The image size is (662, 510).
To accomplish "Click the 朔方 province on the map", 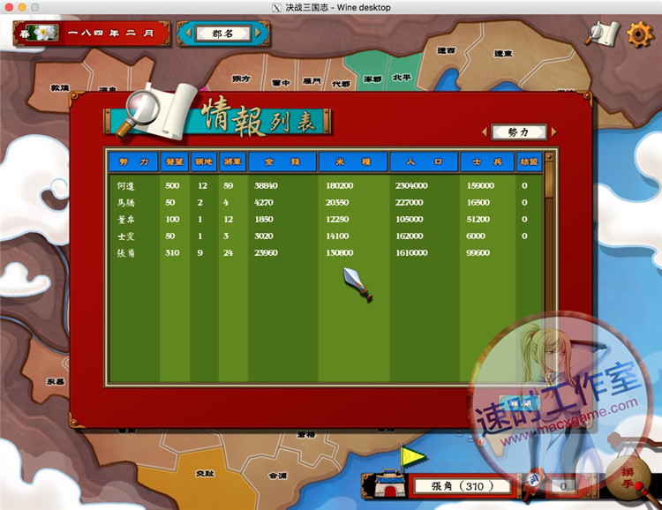I will (x=241, y=79).
